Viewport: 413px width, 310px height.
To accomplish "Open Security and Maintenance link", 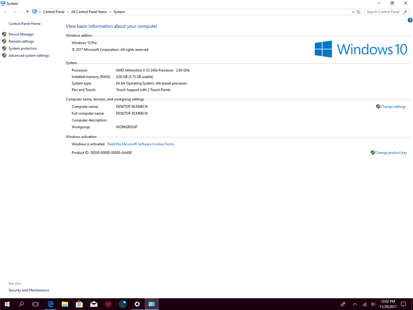I will [29, 290].
